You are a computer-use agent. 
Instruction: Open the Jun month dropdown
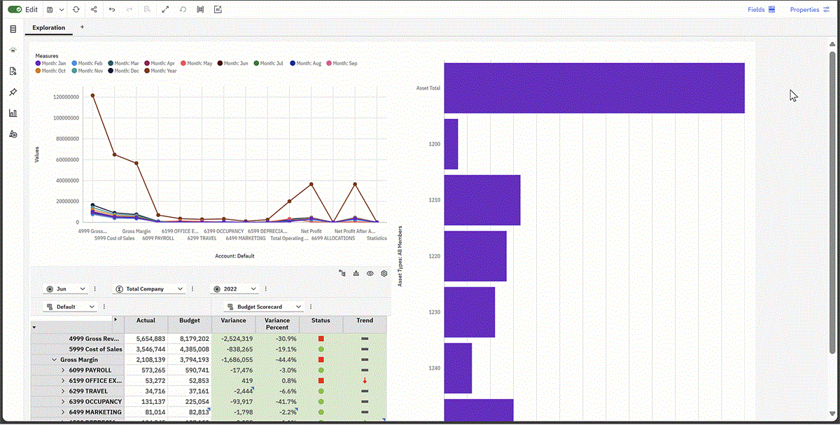click(x=68, y=288)
